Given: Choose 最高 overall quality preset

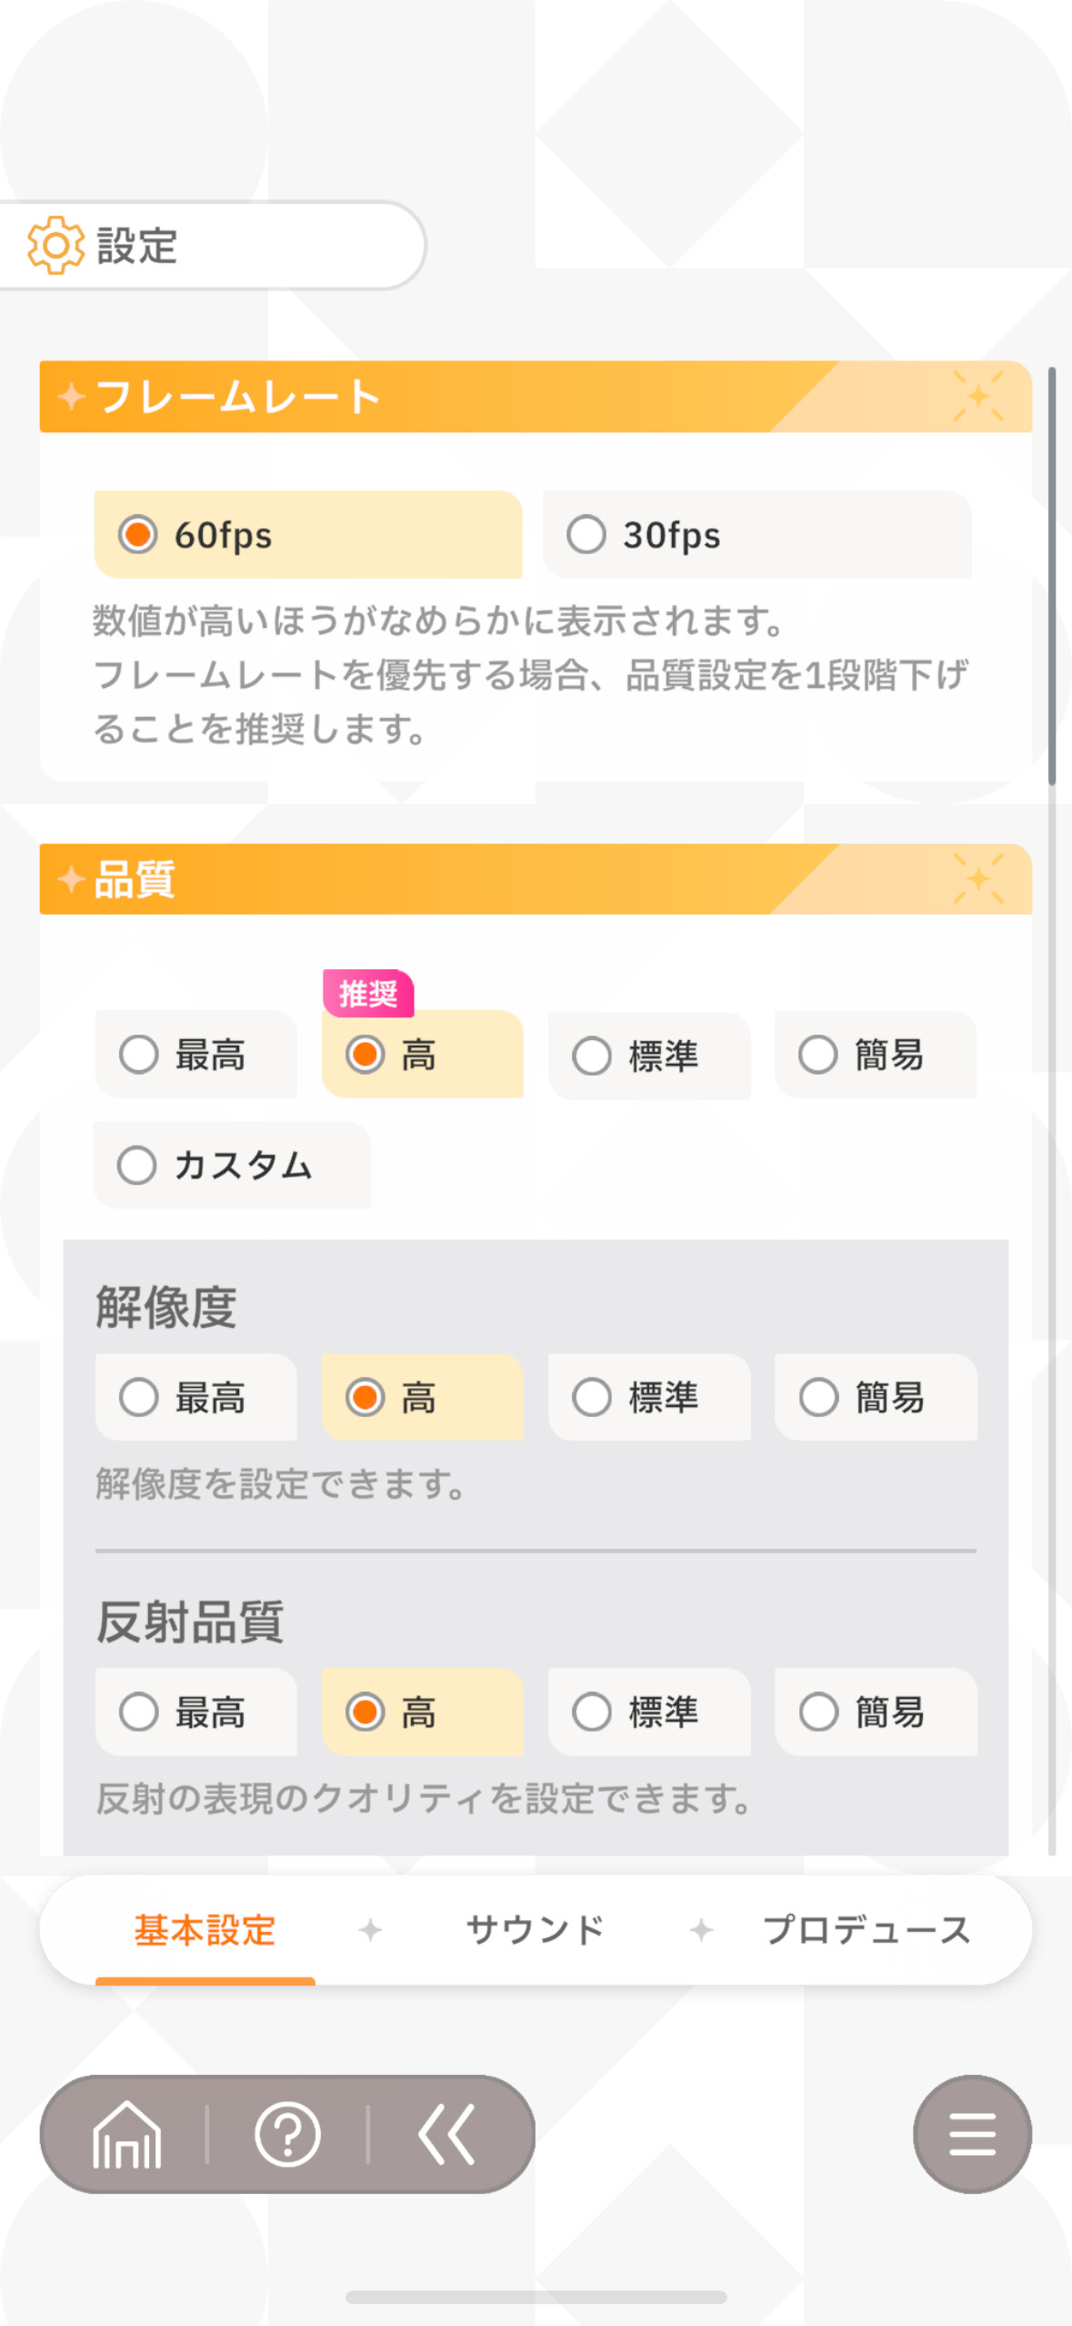Looking at the screenshot, I should tap(196, 1055).
